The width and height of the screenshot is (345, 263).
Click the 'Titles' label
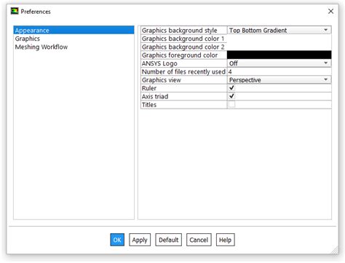pos(149,105)
